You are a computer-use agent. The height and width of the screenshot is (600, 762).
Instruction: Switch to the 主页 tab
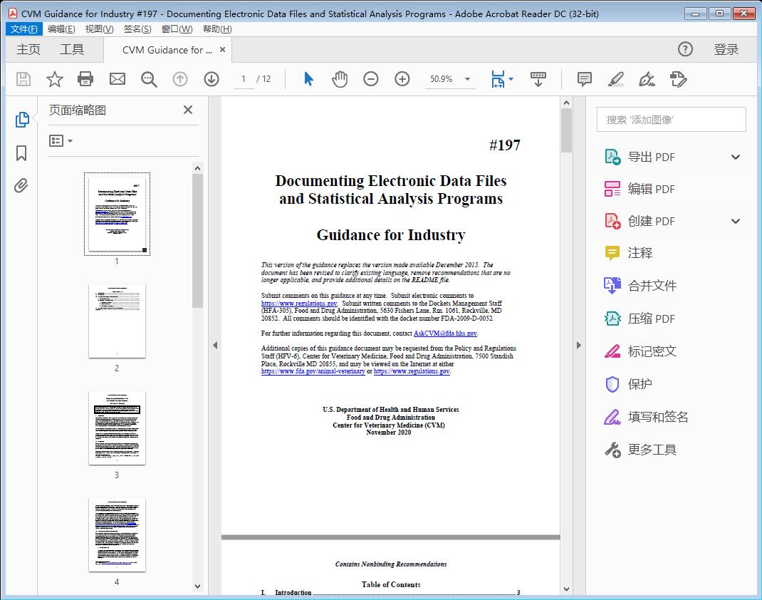point(28,50)
